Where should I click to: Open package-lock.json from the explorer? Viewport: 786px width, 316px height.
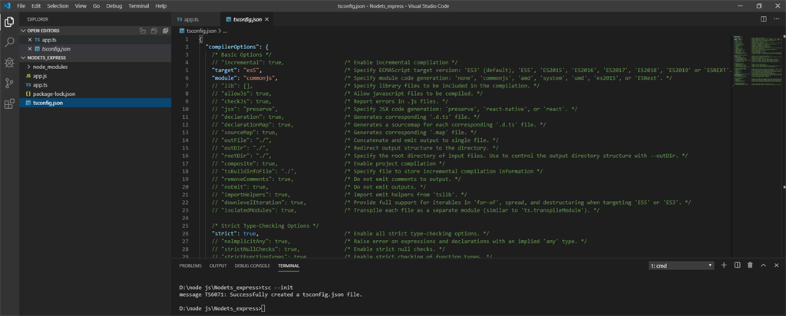point(54,94)
